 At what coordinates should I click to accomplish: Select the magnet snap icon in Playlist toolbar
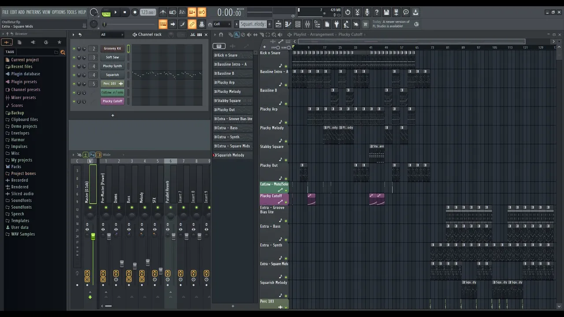[x=221, y=34]
